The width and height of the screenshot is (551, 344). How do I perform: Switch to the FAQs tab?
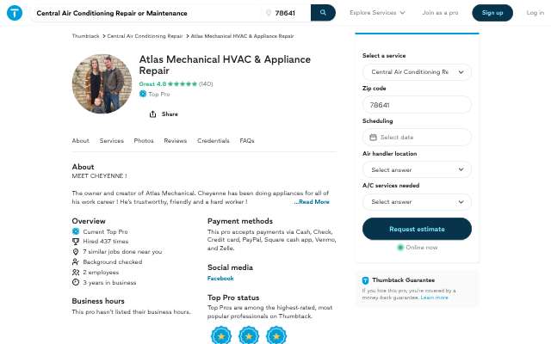coord(247,141)
